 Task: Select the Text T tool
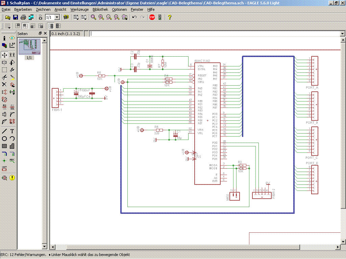pos(12,131)
